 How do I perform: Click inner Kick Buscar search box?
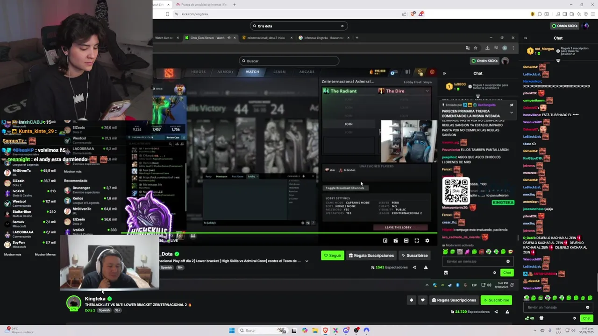[x=289, y=61]
